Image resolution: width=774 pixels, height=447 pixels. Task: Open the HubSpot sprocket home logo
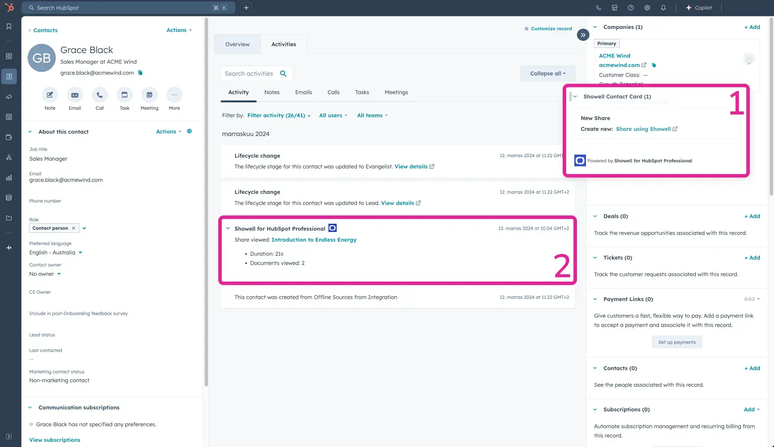pos(9,8)
